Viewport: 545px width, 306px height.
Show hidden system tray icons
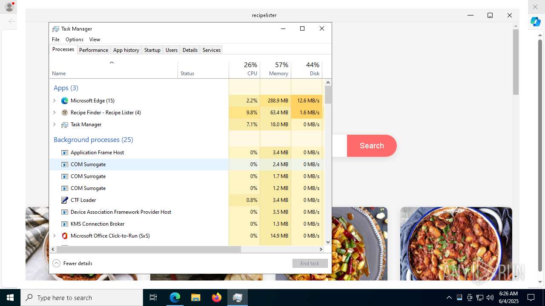coord(449,297)
